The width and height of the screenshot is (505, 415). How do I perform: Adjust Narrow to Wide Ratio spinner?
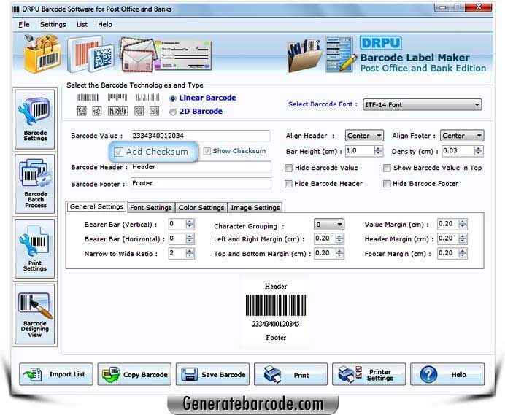pos(190,253)
